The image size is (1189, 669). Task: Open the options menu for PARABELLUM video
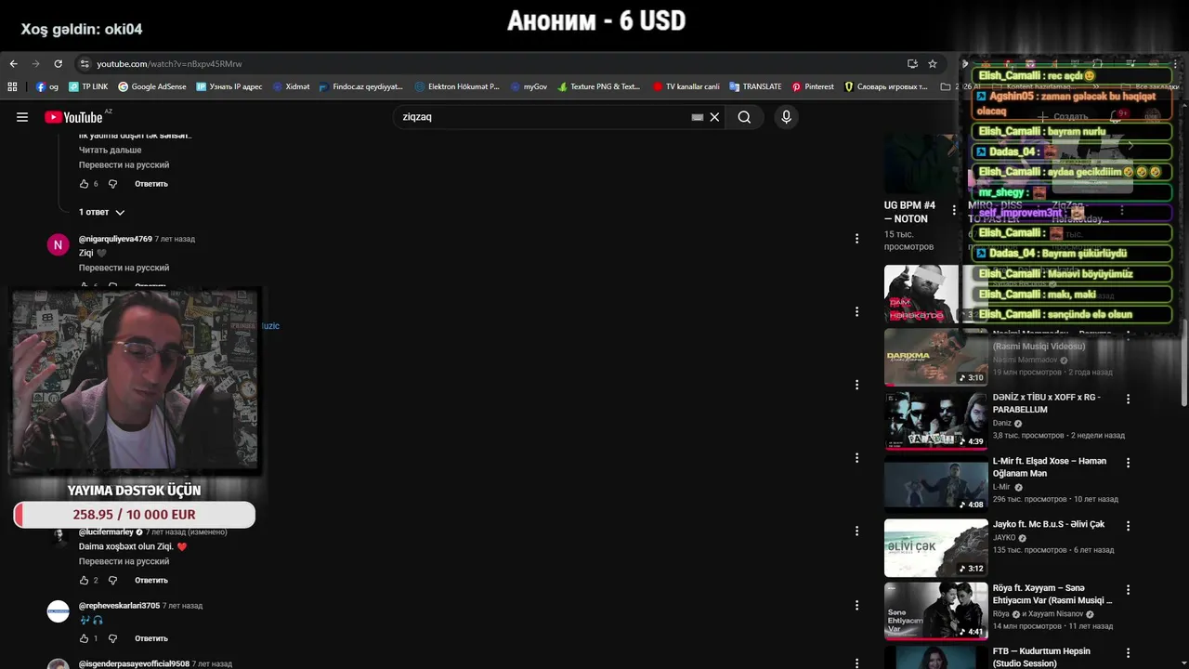coord(1129,399)
